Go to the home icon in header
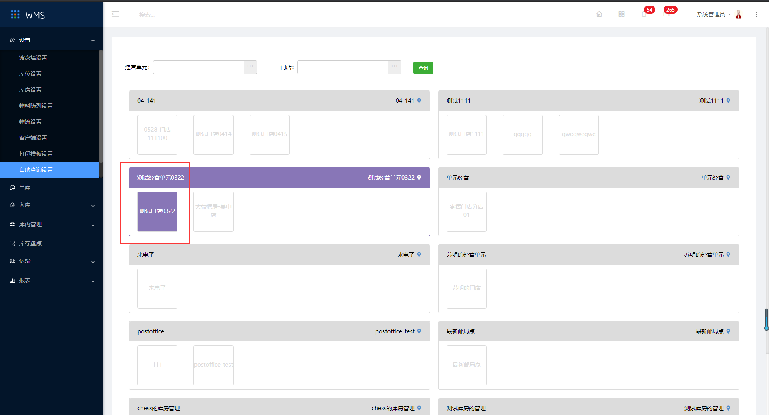The height and width of the screenshot is (415, 769). click(599, 14)
